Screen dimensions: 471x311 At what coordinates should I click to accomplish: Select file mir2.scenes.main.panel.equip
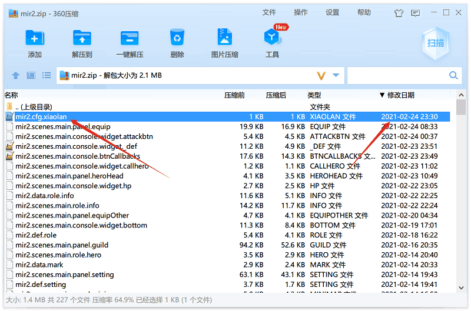227,126
